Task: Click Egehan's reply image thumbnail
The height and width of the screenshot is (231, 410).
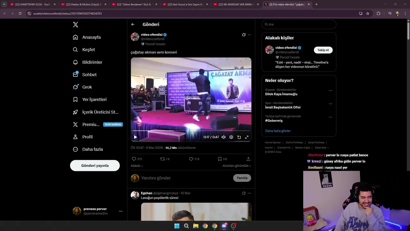Action: pyautogui.click(x=196, y=211)
